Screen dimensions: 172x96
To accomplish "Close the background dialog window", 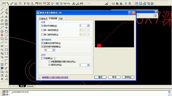I will pyautogui.click(x=156, y=12).
